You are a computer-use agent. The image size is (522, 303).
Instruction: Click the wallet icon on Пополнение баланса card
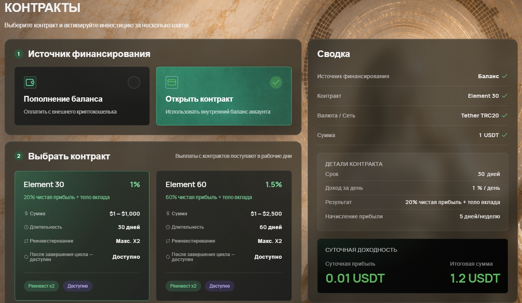coord(30,82)
